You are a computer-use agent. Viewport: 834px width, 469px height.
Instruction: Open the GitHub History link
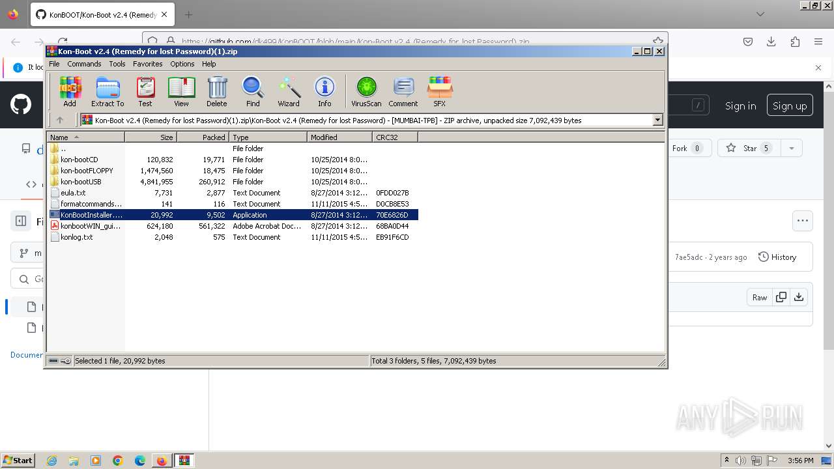click(x=777, y=257)
